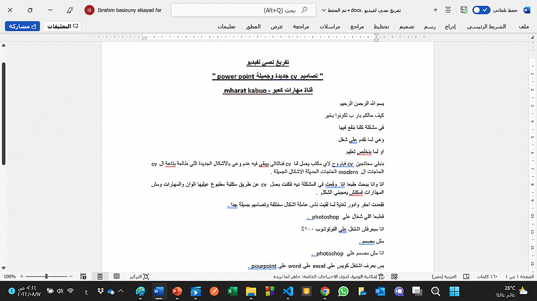
Task: Open the عرض View tab
Action: [x=277, y=26]
